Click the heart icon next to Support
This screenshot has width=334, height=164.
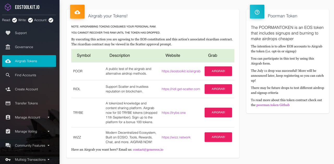tap(8, 33)
